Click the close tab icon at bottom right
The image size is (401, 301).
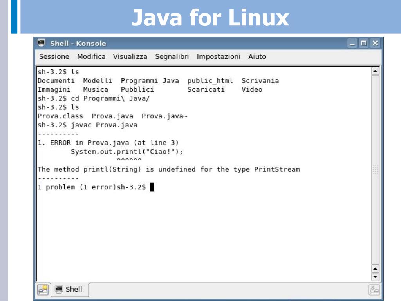[x=374, y=290]
